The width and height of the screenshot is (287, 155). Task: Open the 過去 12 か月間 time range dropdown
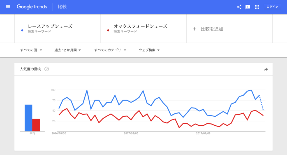pyautogui.click(x=68, y=50)
